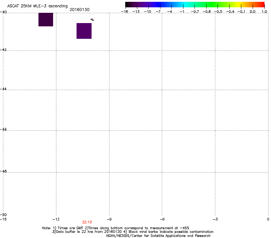Click the -0.1 color scale label
This screenshot has width=271, height=238.
[x=241, y=12]
